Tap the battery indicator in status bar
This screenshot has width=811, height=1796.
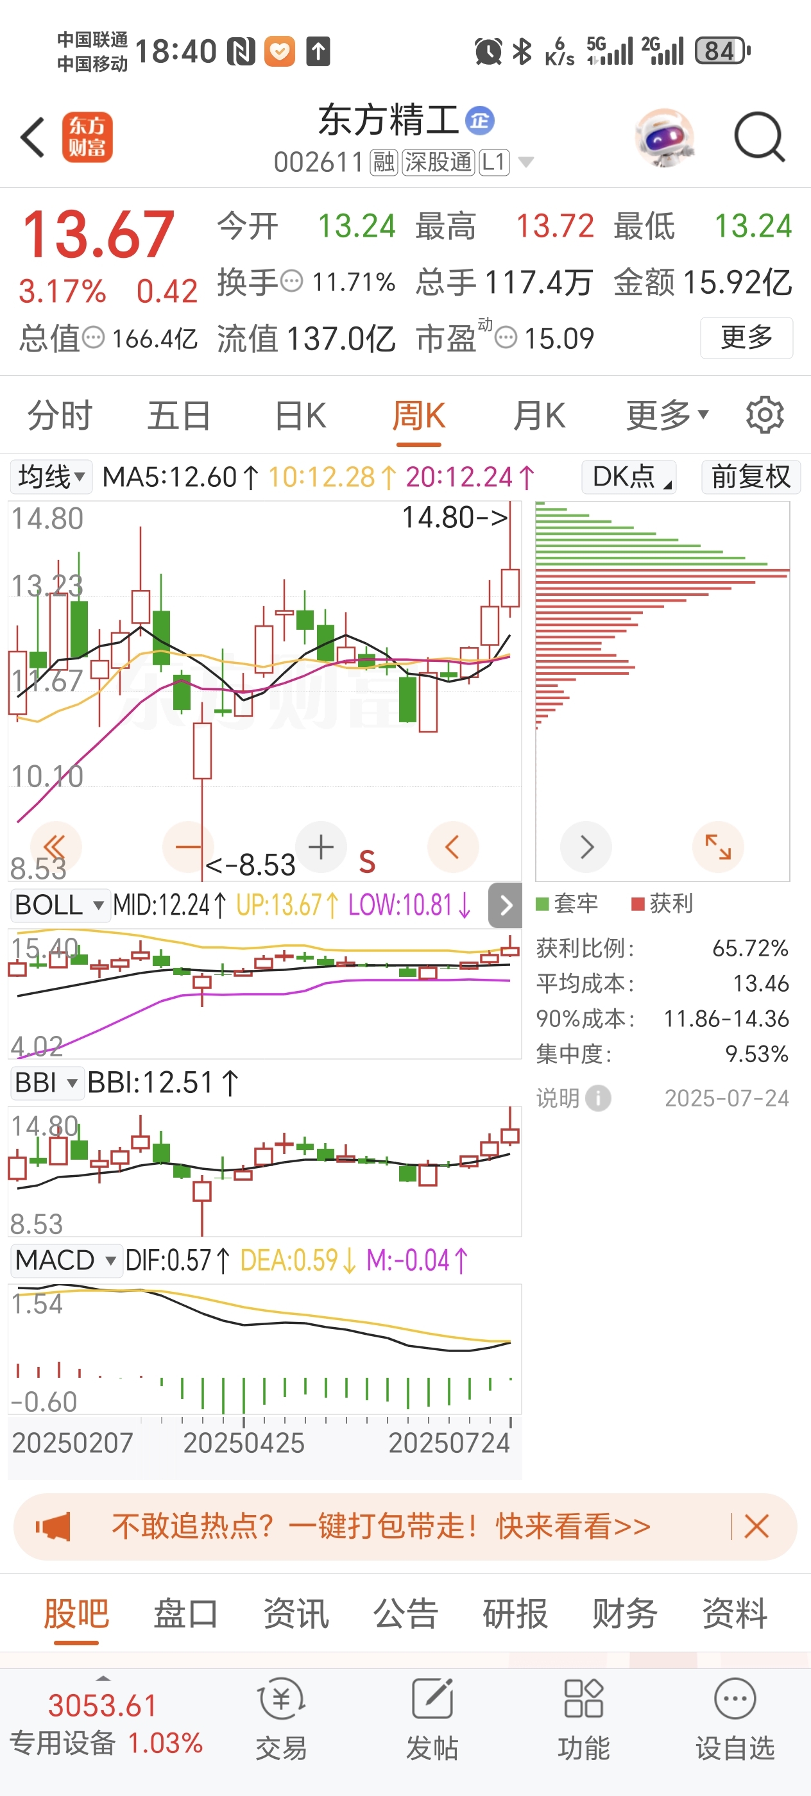pos(722,51)
